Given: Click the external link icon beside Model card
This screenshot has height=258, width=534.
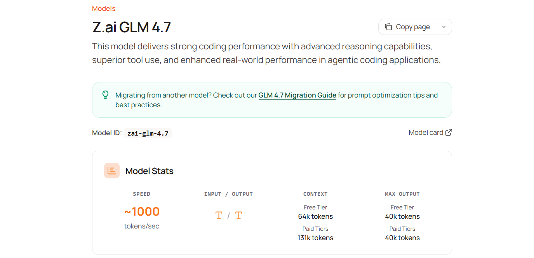Looking at the screenshot, I should tap(449, 132).
